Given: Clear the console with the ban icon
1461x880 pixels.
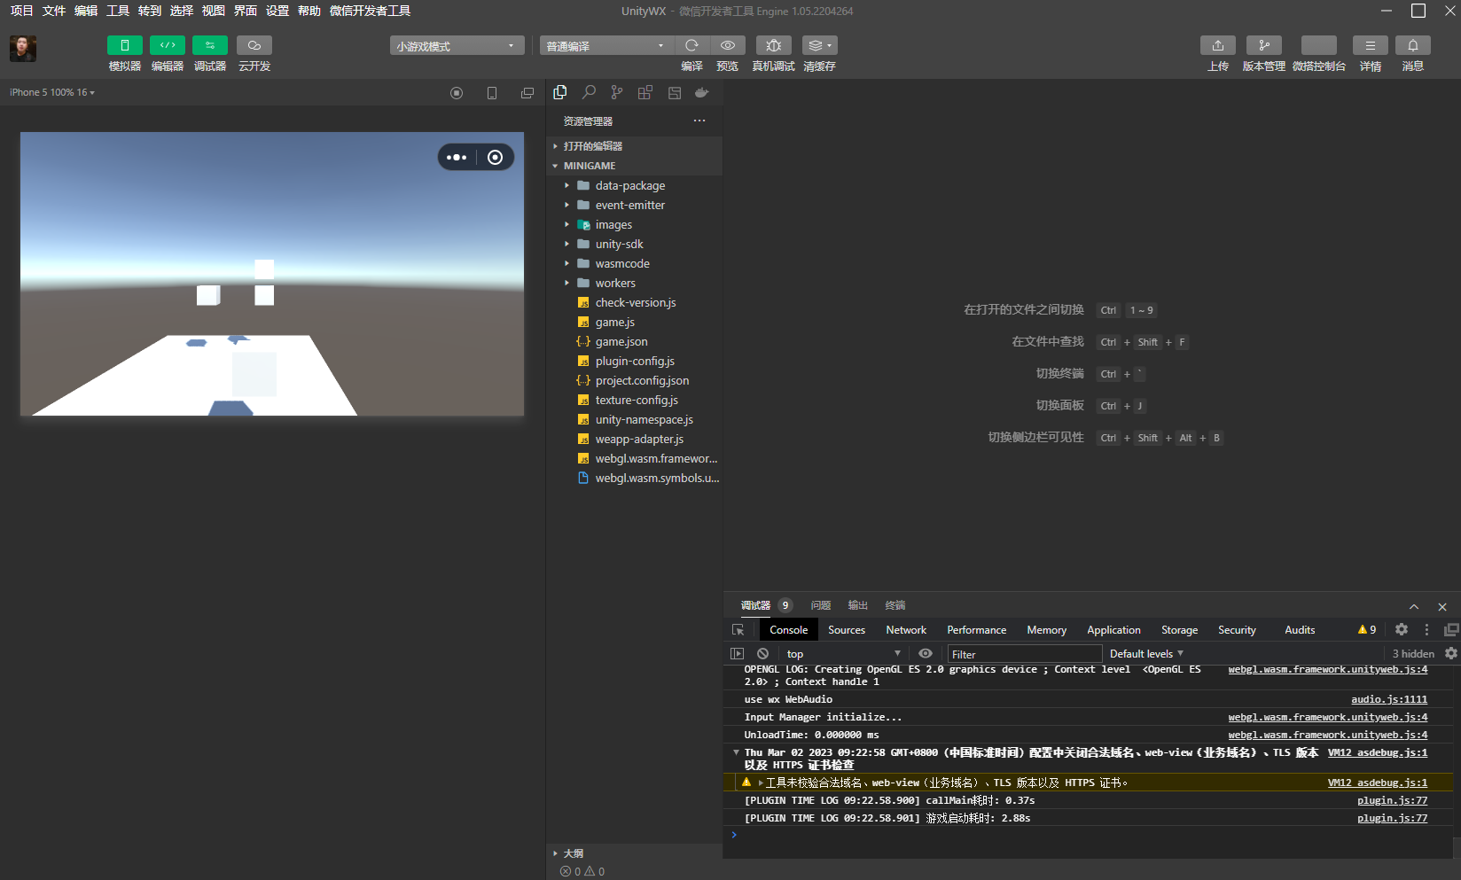Looking at the screenshot, I should [762, 654].
